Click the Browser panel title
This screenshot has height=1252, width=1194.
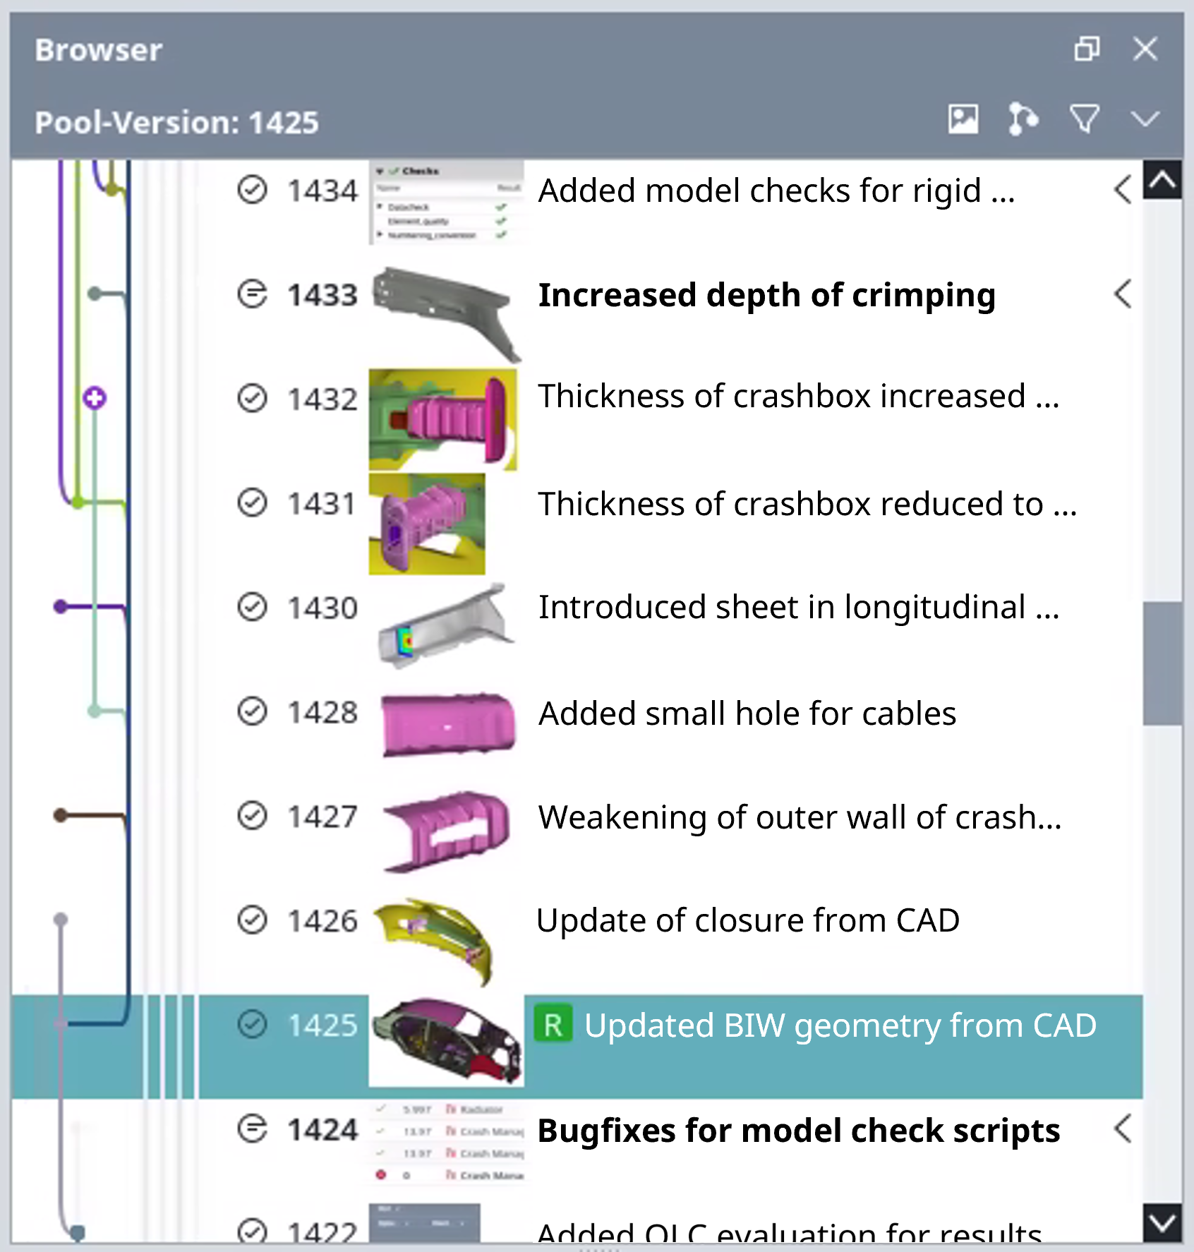(98, 49)
